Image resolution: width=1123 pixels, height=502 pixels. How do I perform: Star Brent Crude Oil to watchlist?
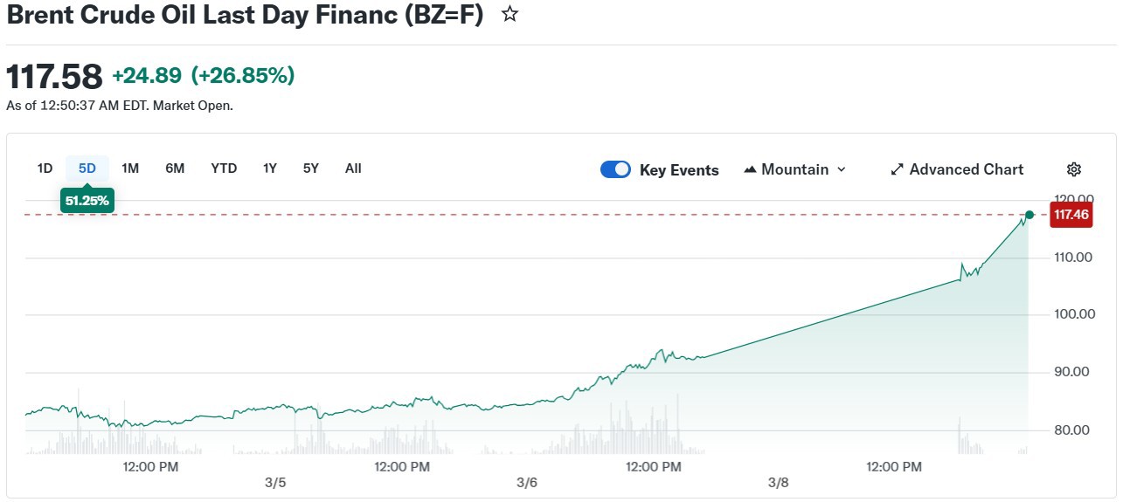(510, 15)
